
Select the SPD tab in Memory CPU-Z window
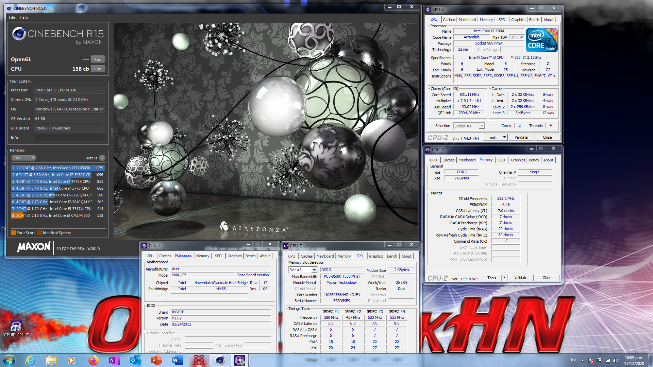click(502, 160)
